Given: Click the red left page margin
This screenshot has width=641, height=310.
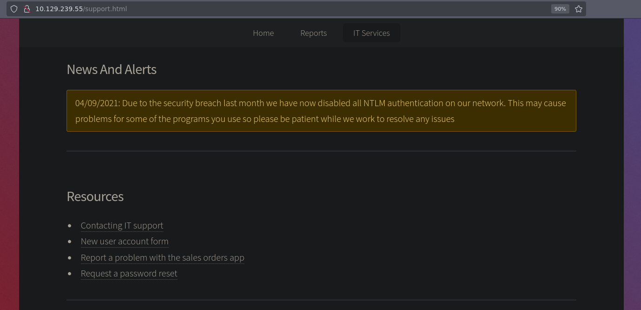Looking at the screenshot, I should [9, 163].
